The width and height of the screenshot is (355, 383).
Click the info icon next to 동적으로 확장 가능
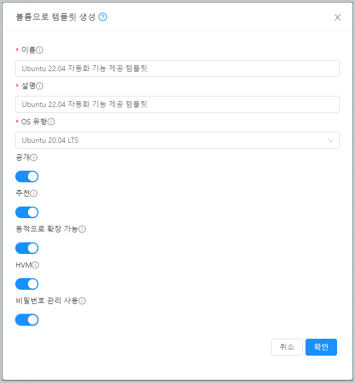click(x=82, y=229)
